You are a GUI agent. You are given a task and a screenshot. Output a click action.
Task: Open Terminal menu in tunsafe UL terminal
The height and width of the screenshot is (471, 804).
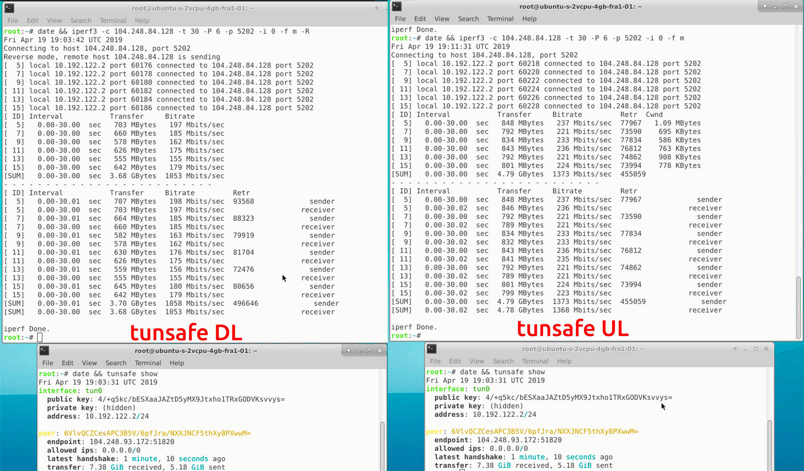(500, 18)
